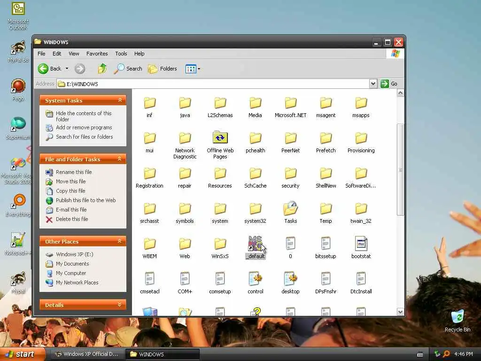Open Search in the toolbar
Image resolution: width=481 pixels, height=361 pixels.
pyautogui.click(x=128, y=69)
